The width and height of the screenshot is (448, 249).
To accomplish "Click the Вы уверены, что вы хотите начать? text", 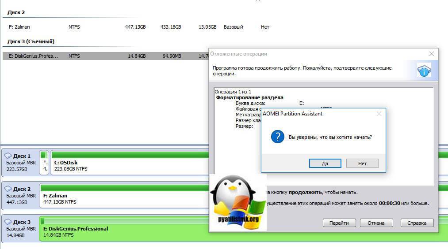I will pyautogui.click(x=330, y=137).
